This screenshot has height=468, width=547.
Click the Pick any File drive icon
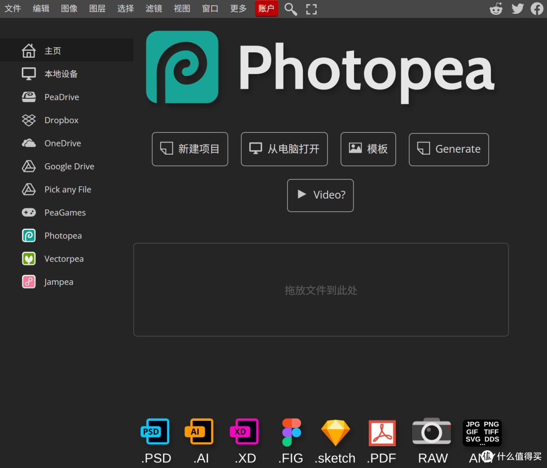click(x=28, y=189)
